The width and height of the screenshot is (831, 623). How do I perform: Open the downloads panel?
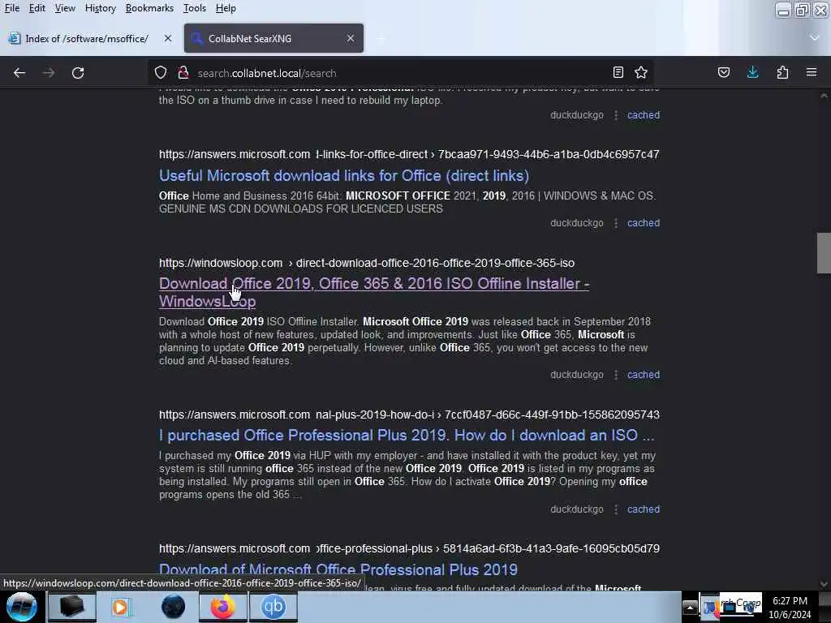click(752, 72)
